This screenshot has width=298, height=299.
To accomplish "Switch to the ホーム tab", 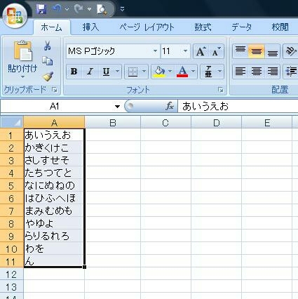I will pos(51,27).
